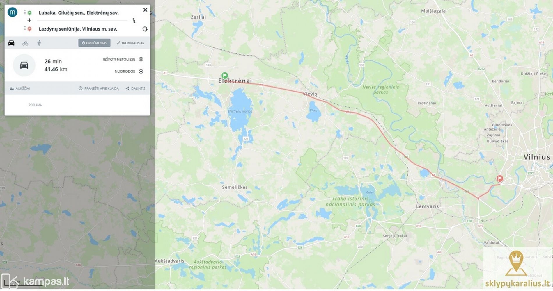The image size is (553, 291).
Task: Edit the Lazdynų seniūnija destination field
Action: coord(78,29)
